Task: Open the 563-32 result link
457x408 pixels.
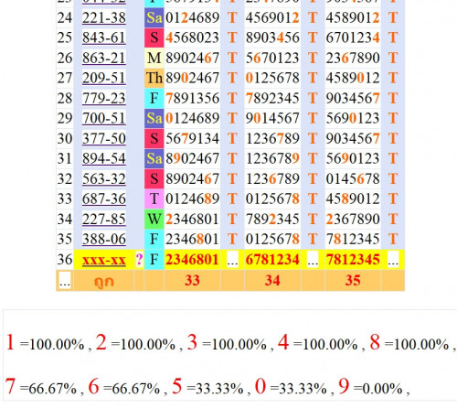Action: [104, 178]
